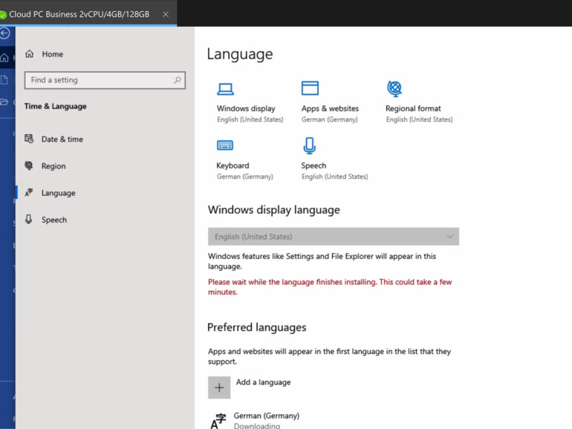Click the Speech microphone icon tile

pyautogui.click(x=309, y=145)
